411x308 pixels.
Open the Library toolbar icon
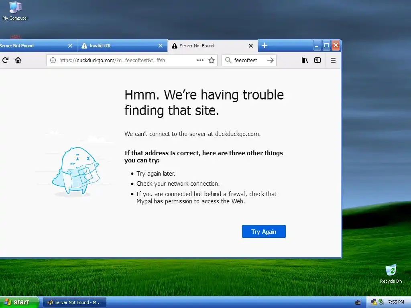[305, 60]
